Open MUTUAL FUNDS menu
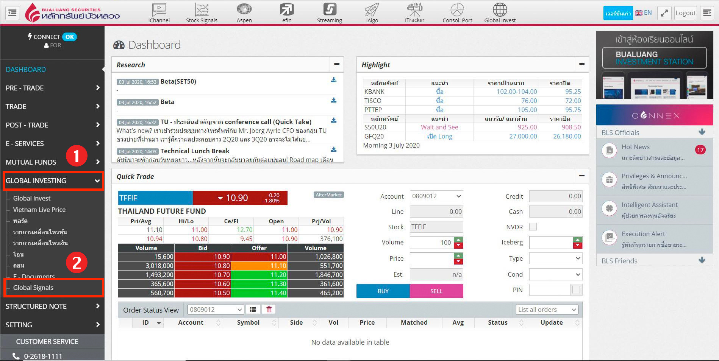719x361 pixels. click(x=52, y=162)
